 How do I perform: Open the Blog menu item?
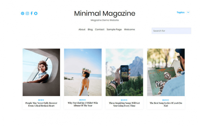90,29
